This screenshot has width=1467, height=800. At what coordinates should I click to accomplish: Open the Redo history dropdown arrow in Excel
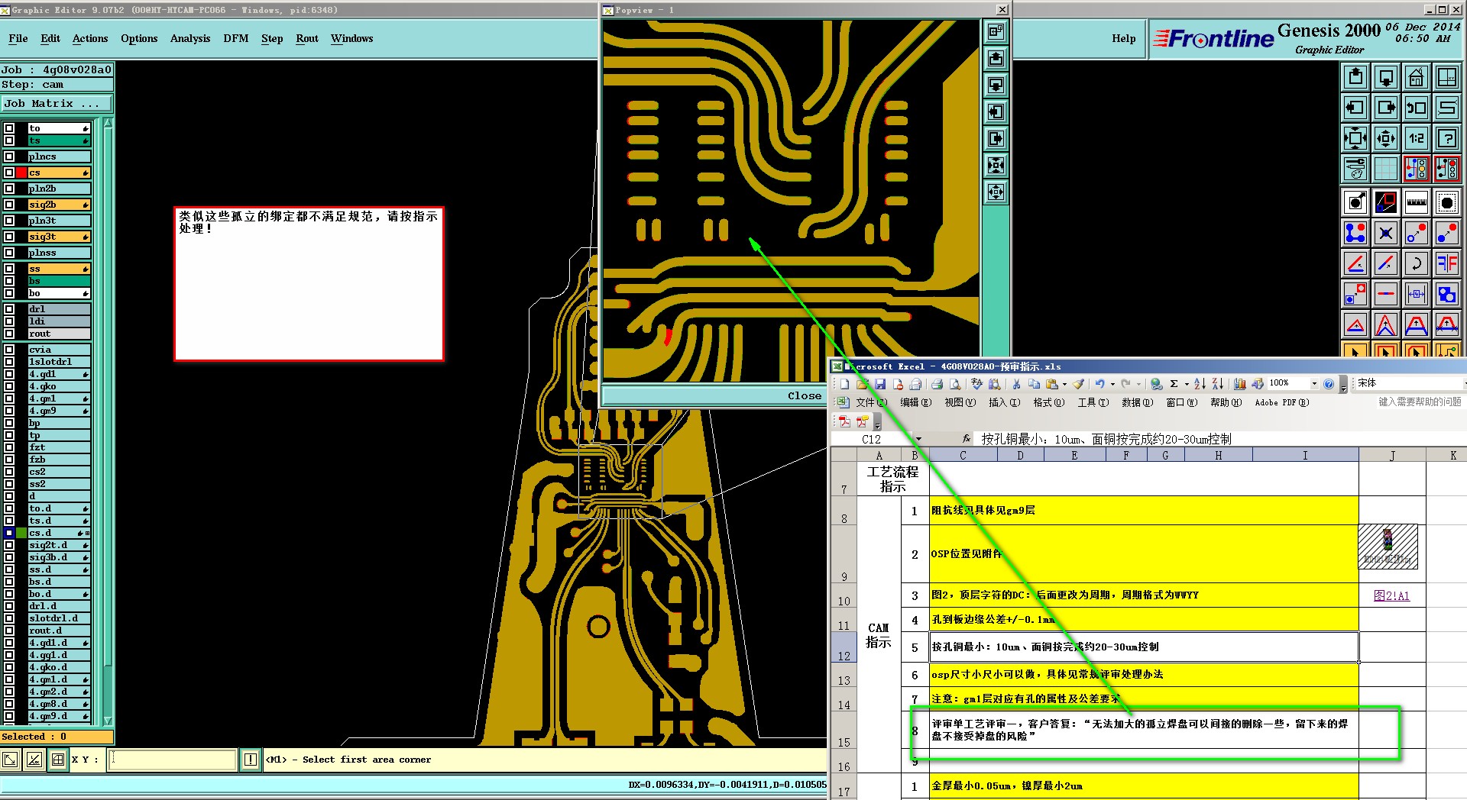(x=1138, y=384)
